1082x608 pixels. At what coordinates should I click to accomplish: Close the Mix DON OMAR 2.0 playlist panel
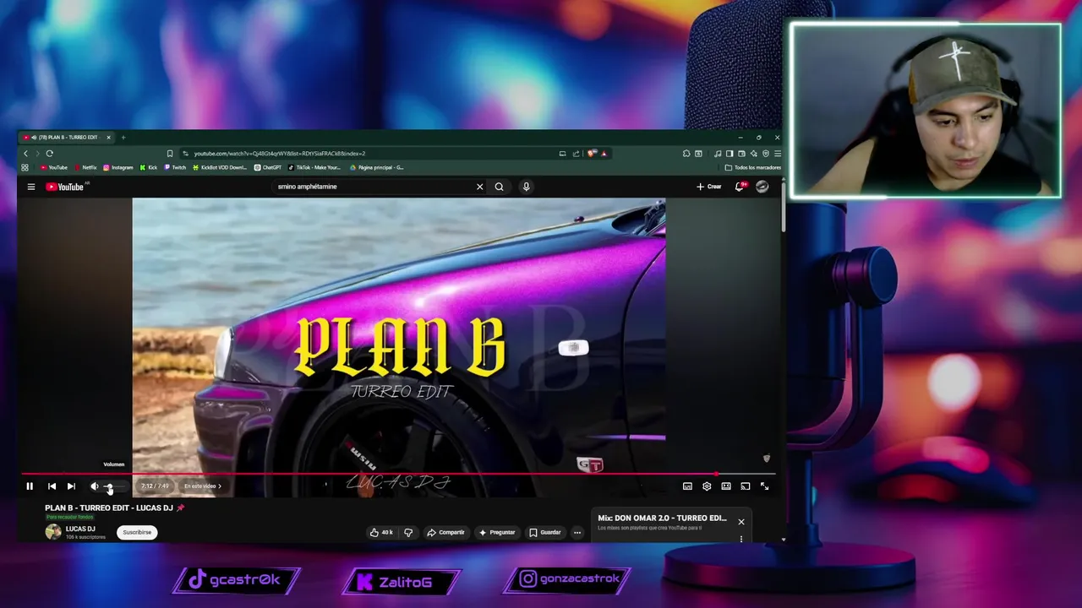tap(741, 521)
